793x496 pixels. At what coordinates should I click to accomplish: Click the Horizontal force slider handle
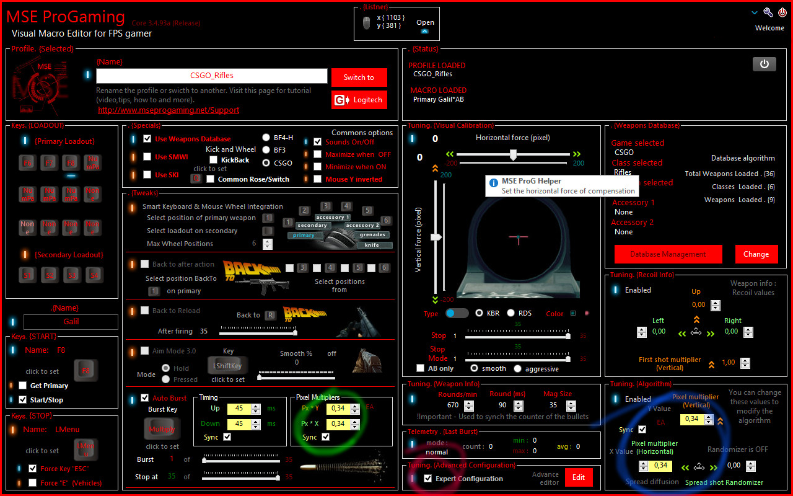tap(513, 155)
